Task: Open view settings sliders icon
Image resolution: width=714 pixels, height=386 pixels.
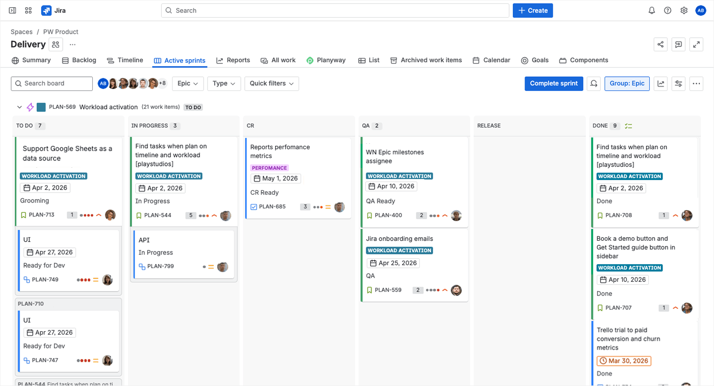Action: (679, 84)
